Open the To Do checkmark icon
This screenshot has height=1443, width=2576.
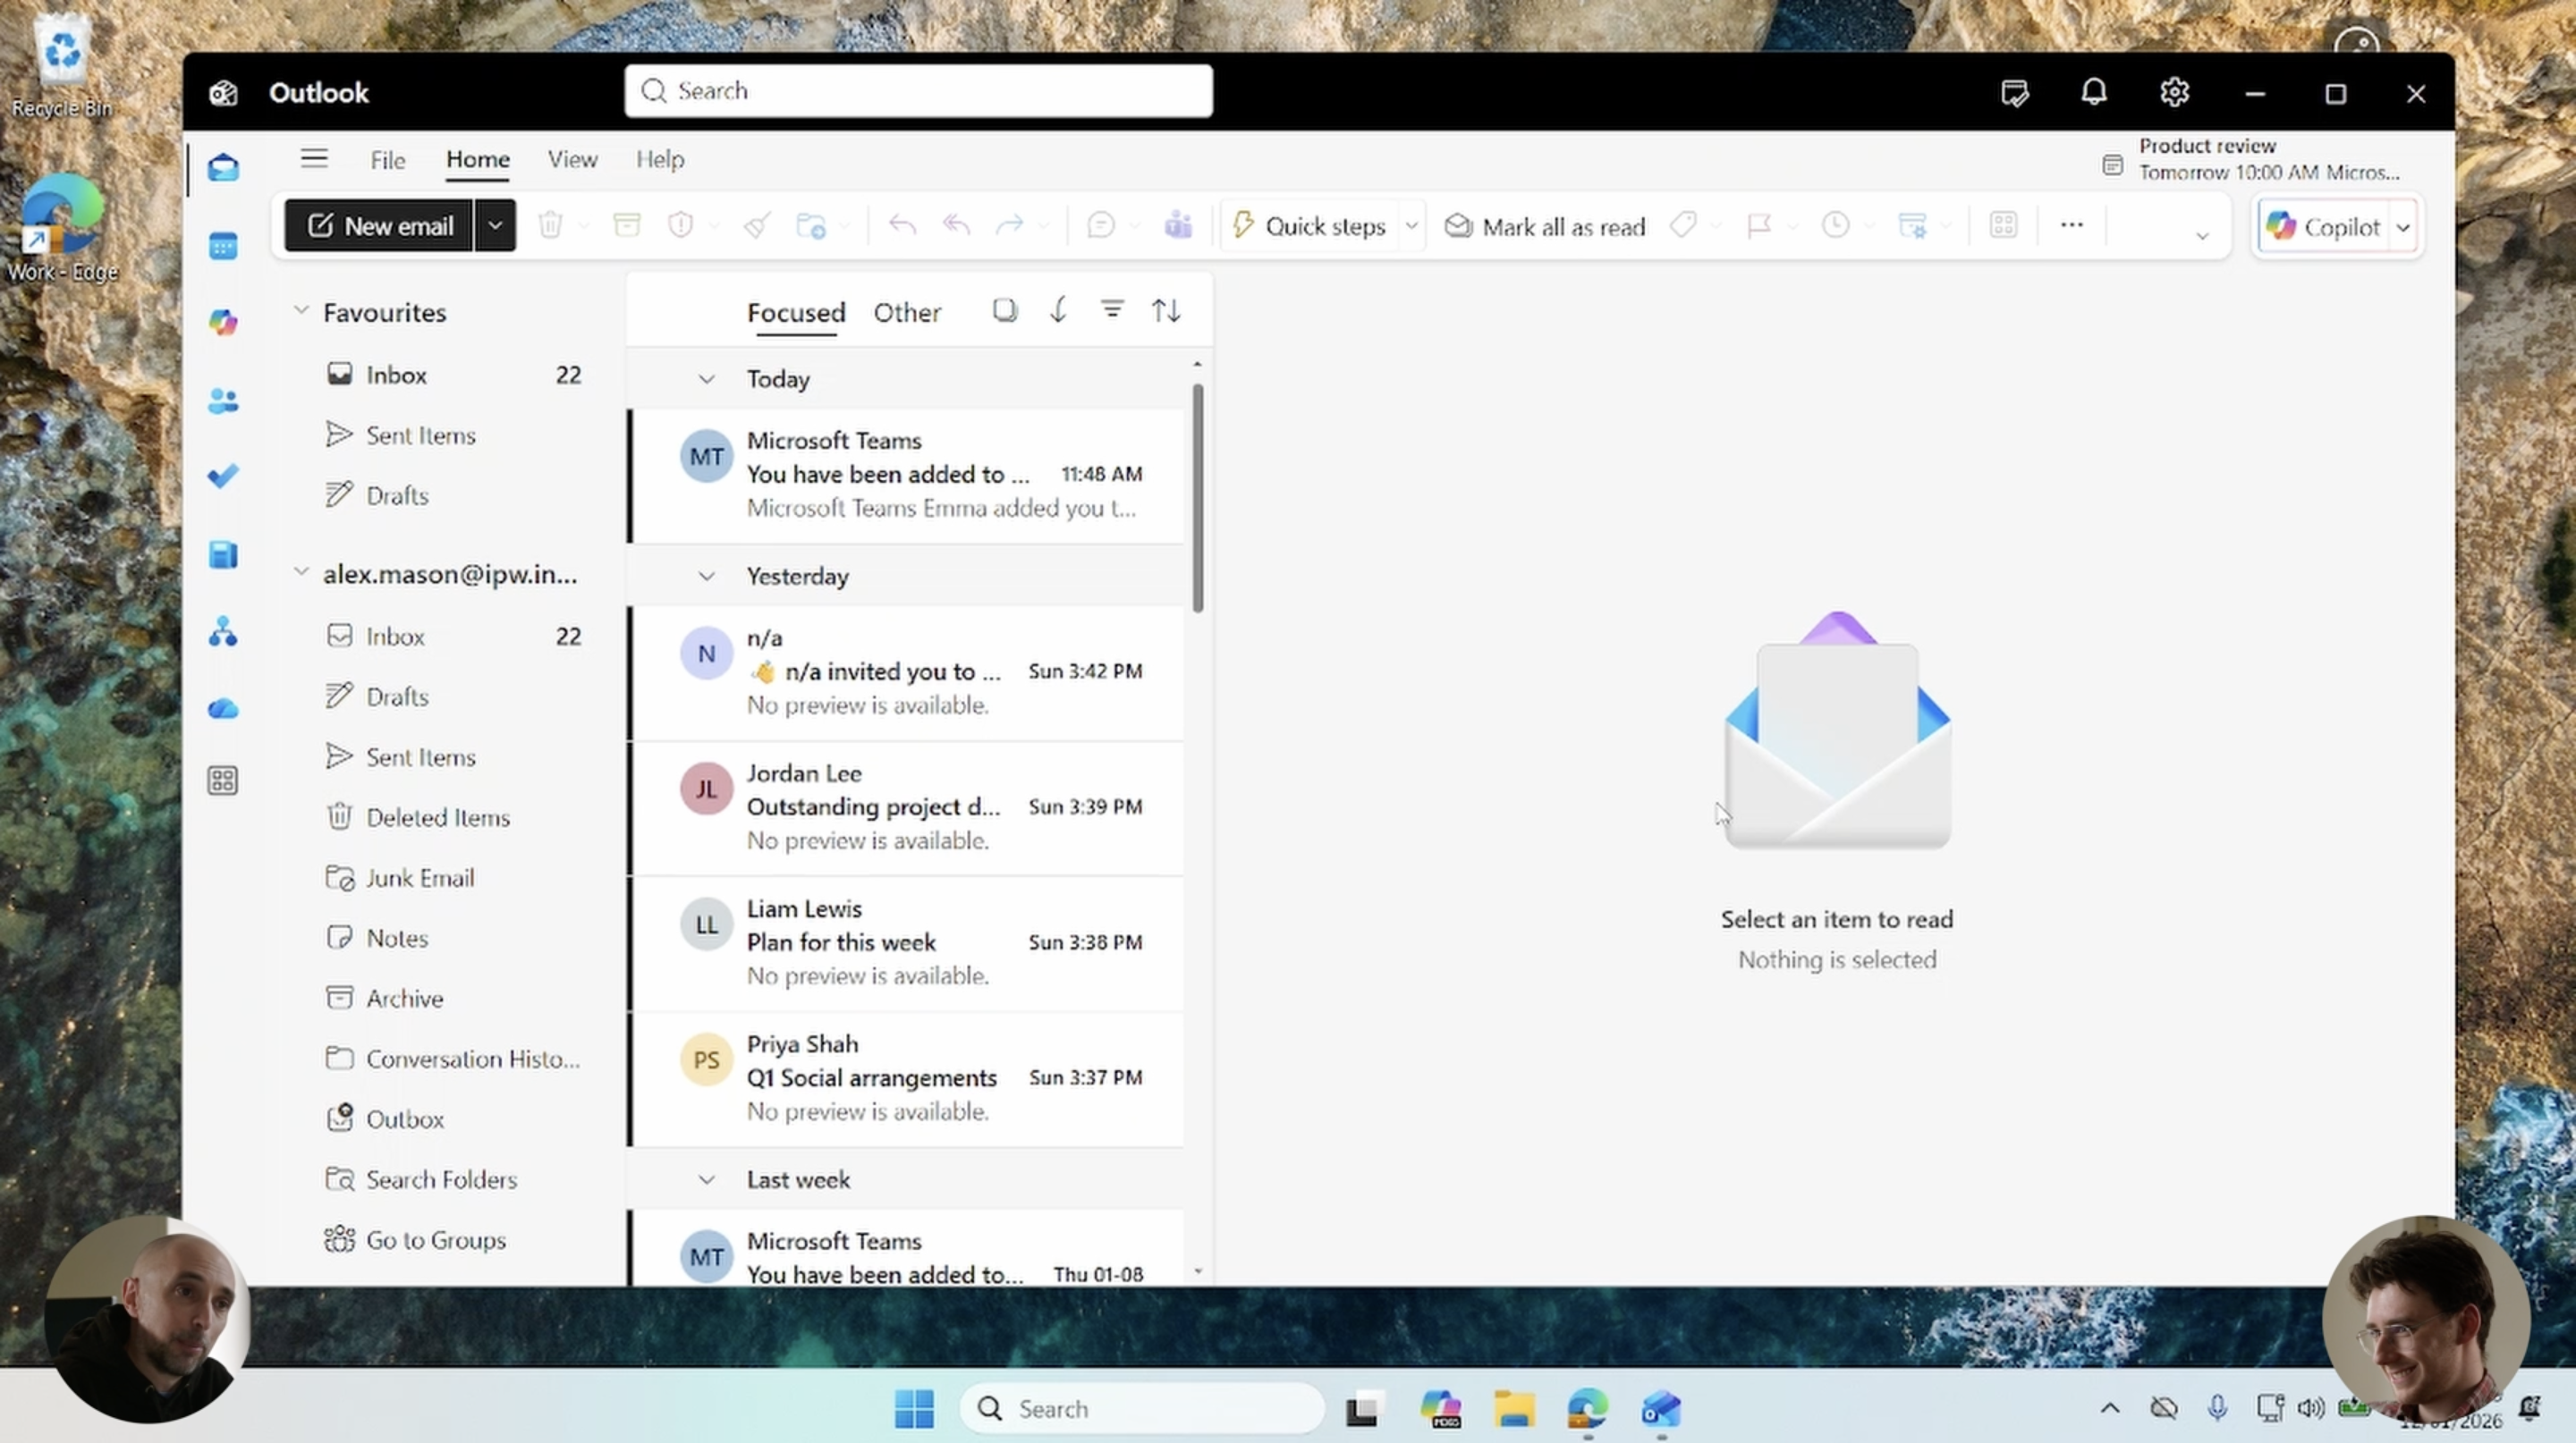[223, 476]
